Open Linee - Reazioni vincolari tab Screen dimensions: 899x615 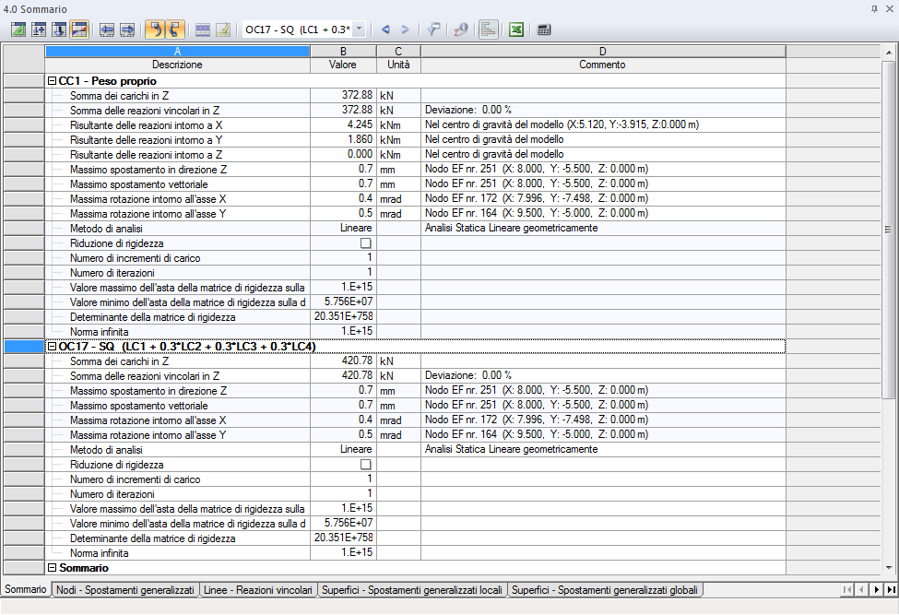click(258, 590)
